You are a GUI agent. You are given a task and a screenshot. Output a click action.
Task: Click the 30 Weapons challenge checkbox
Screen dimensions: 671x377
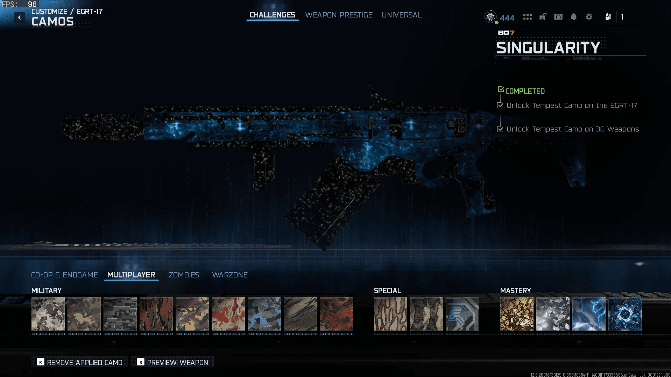pyautogui.click(x=500, y=129)
